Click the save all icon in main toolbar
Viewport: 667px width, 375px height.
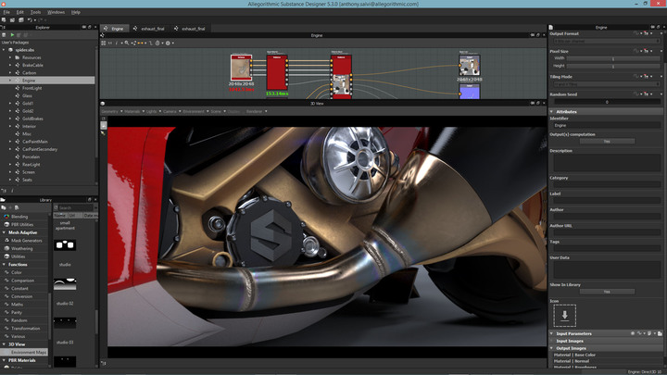click(20, 20)
